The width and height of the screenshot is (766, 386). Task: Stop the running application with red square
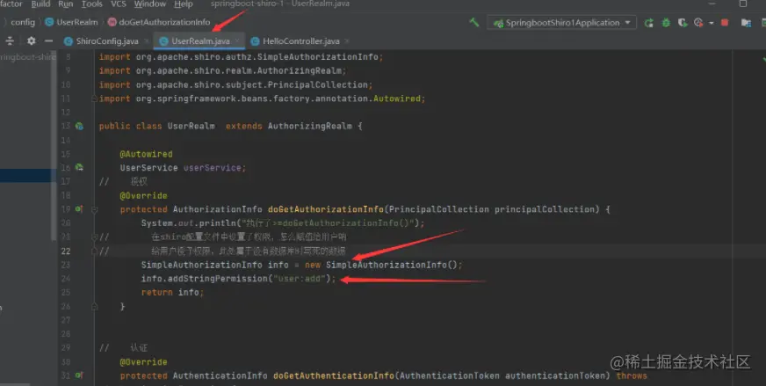click(725, 23)
